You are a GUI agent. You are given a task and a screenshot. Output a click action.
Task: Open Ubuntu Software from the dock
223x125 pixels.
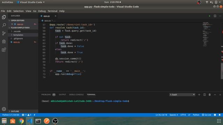pos(13,121)
